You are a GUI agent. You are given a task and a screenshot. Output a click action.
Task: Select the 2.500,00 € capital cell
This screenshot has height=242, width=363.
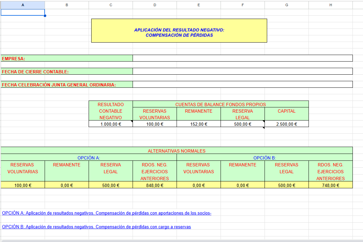pos(287,124)
